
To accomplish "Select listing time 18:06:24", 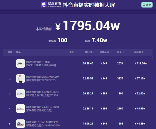I will pos(88,124).
